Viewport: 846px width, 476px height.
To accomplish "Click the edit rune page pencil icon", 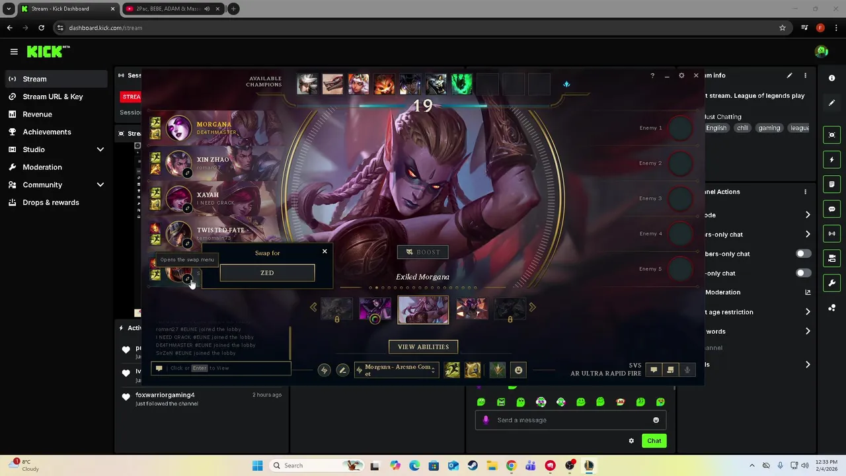I will point(342,370).
